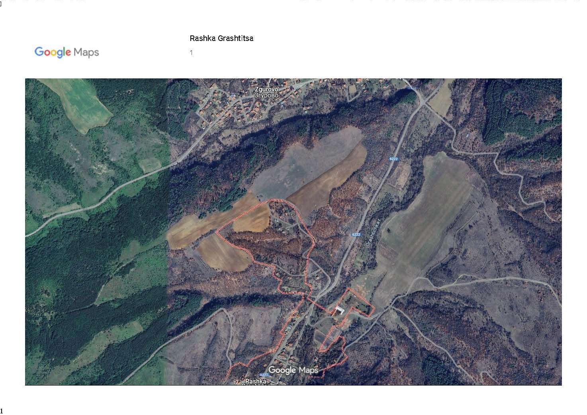587x415 pixels.
Task: Click the northernmost 6222 road shield
Action: tap(393, 159)
